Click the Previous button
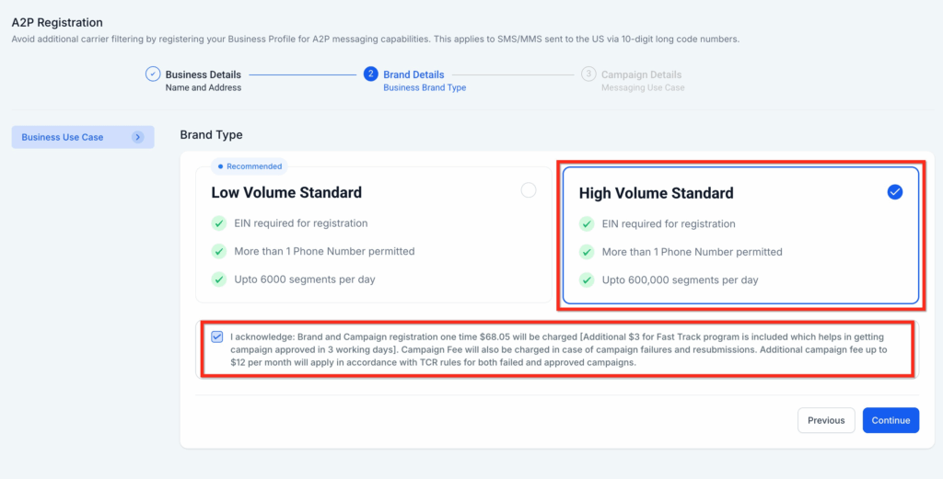The height and width of the screenshot is (479, 943). click(x=826, y=420)
